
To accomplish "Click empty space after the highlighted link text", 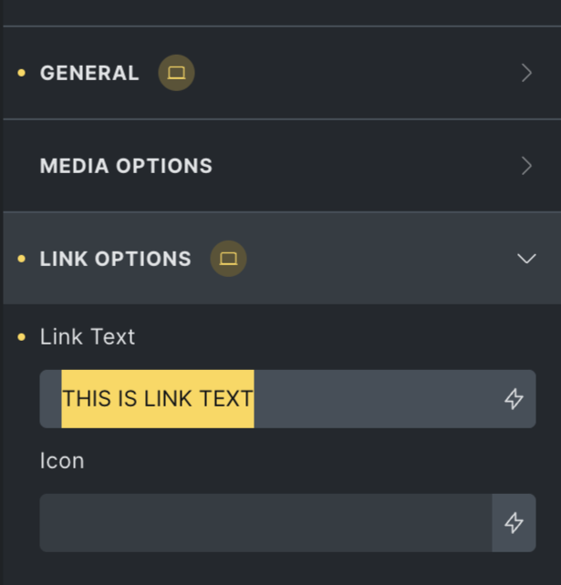I will (x=374, y=399).
